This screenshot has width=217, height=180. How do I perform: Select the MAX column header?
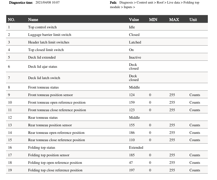174,20
